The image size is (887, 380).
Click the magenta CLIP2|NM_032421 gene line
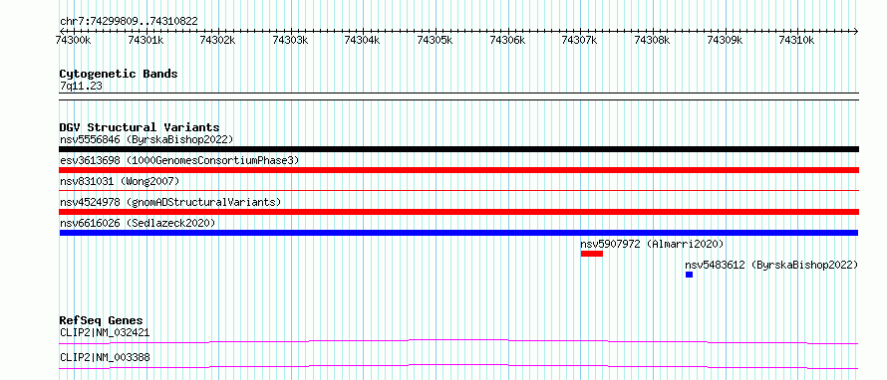458,341
